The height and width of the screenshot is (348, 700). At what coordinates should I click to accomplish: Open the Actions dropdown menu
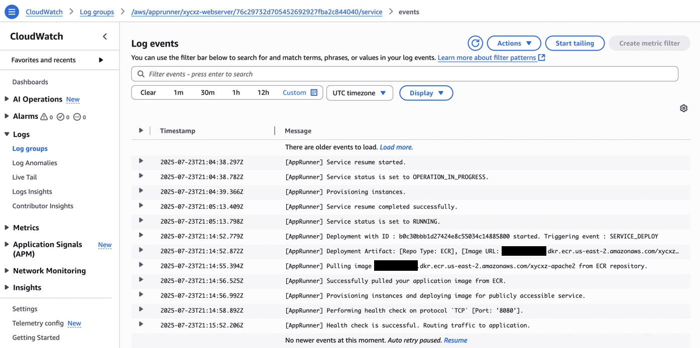tap(514, 43)
